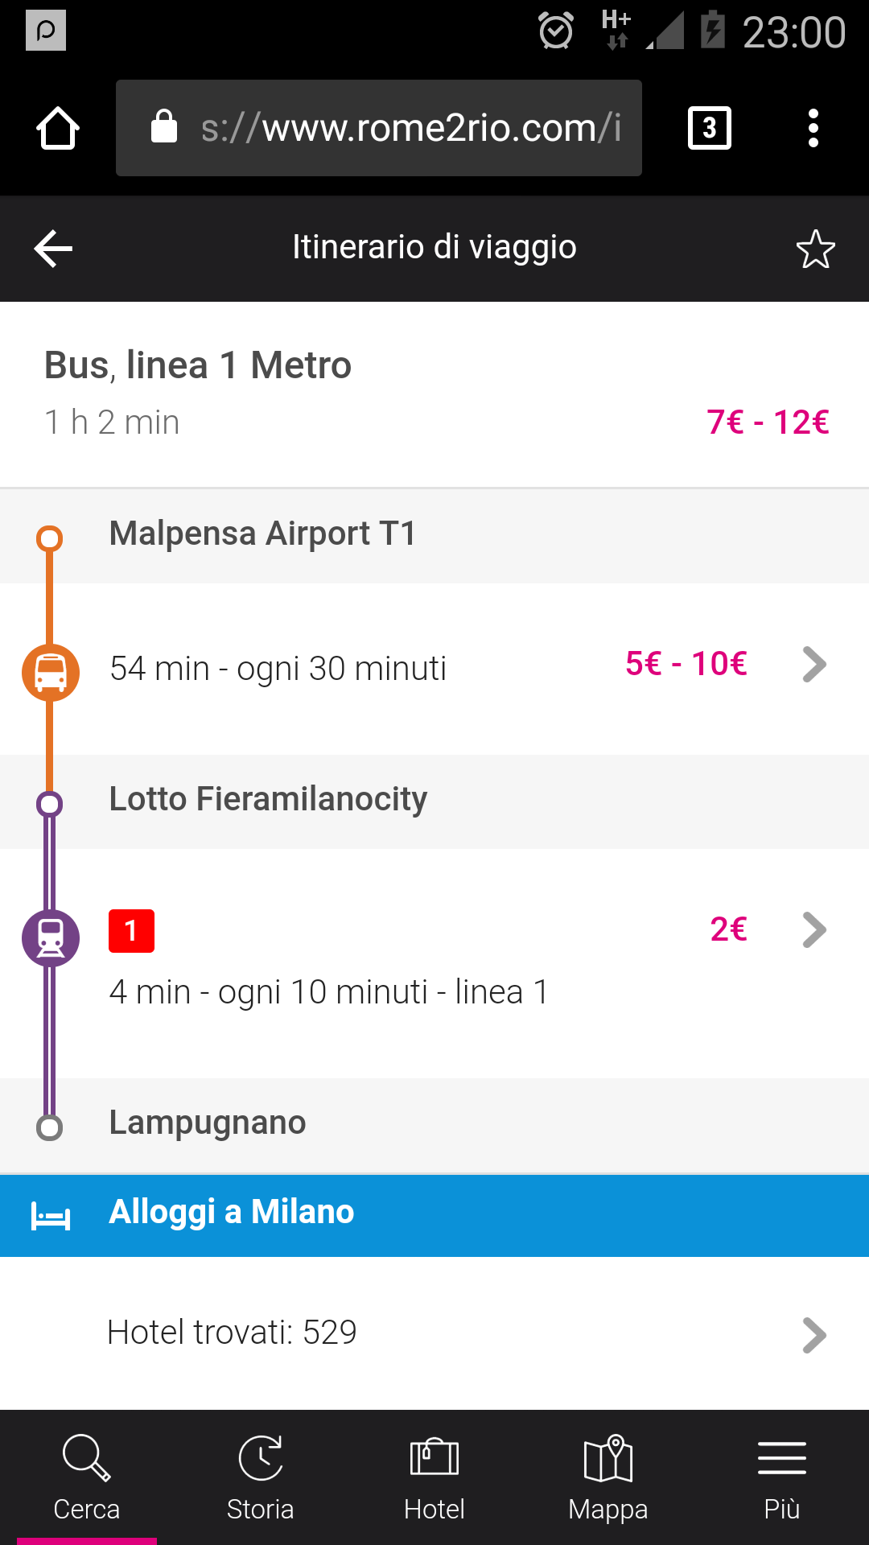Click the rome2rio URL address bar

pyautogui.click(x=379, y=128)
